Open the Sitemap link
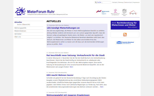154x96 pixels. (x=120, y=2)
